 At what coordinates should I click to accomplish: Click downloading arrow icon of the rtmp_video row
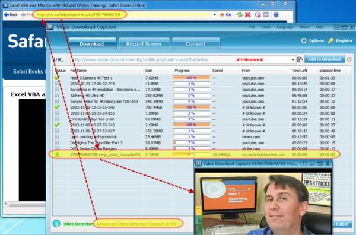[x=57, y=154]
